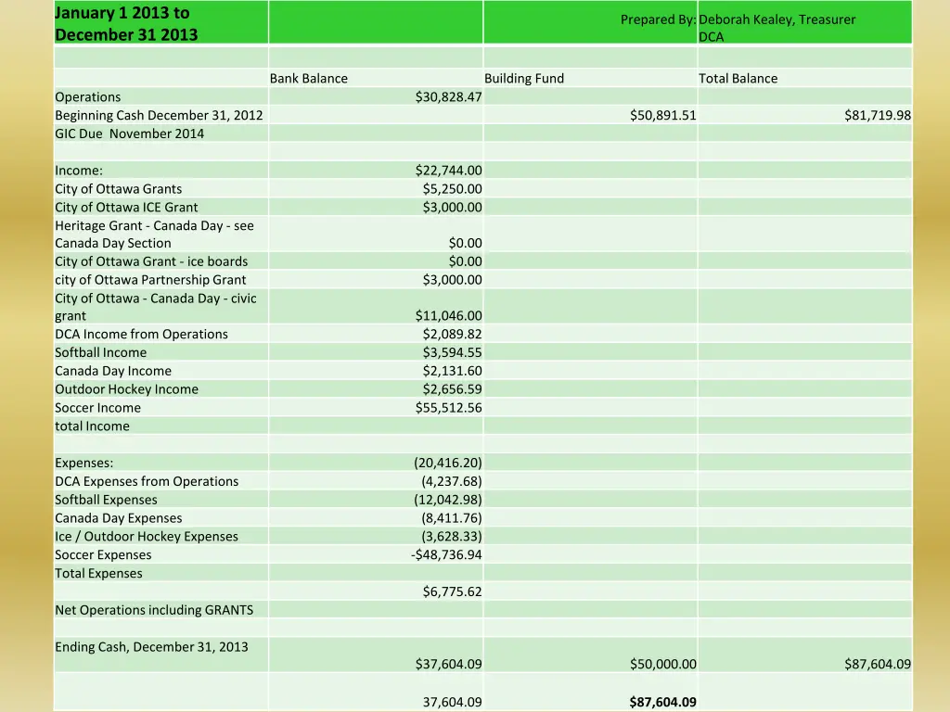Click 'Ice / Outdoor Hockey Expenses' label

click(146, 537)
